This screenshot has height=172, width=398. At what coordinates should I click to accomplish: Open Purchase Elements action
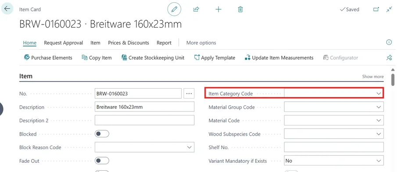pyautogui.click(x=48, y=58)
